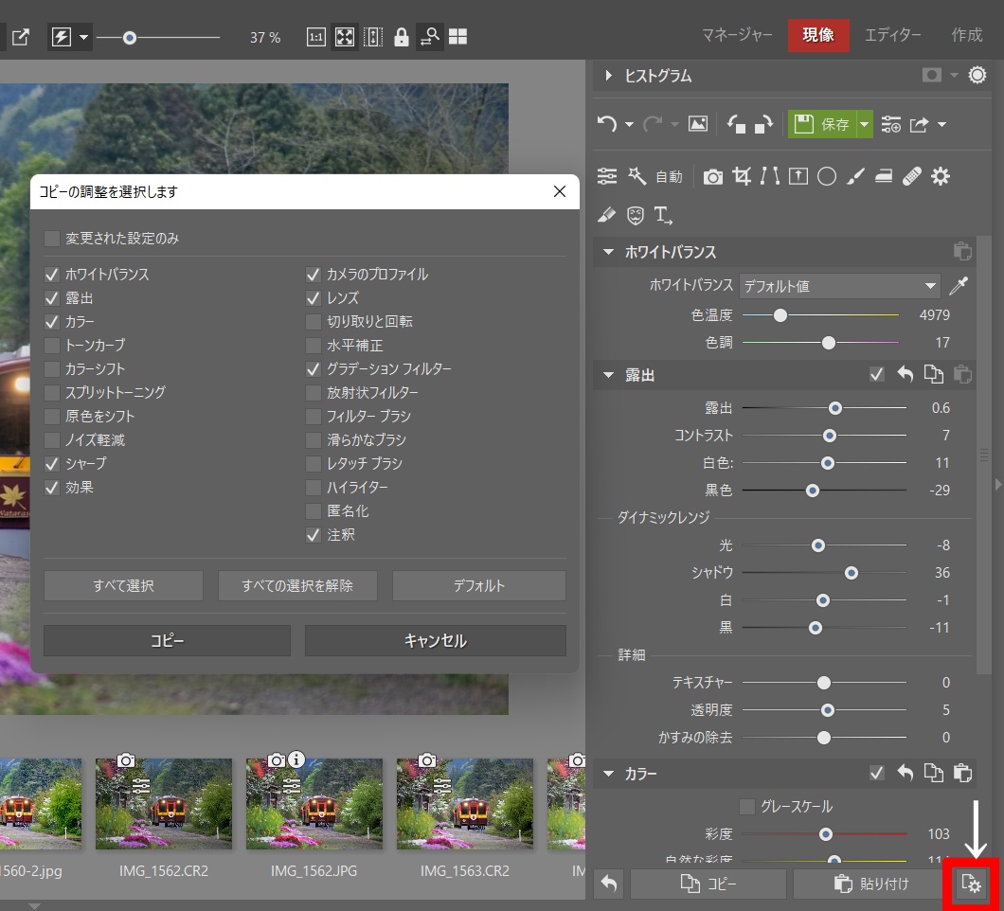This screenshot has height=911, width=1004.
Task: Check the ノイズ軽減 option
Action: click(x=52, y=439)
